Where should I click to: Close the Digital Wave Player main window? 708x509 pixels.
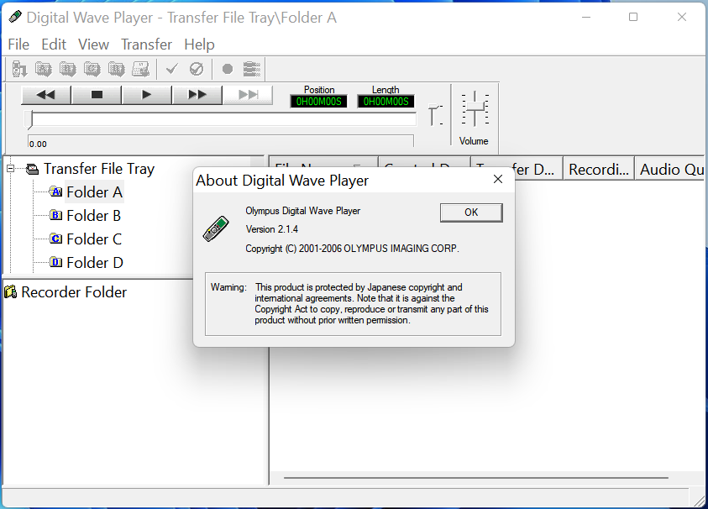tap(682, 17)
